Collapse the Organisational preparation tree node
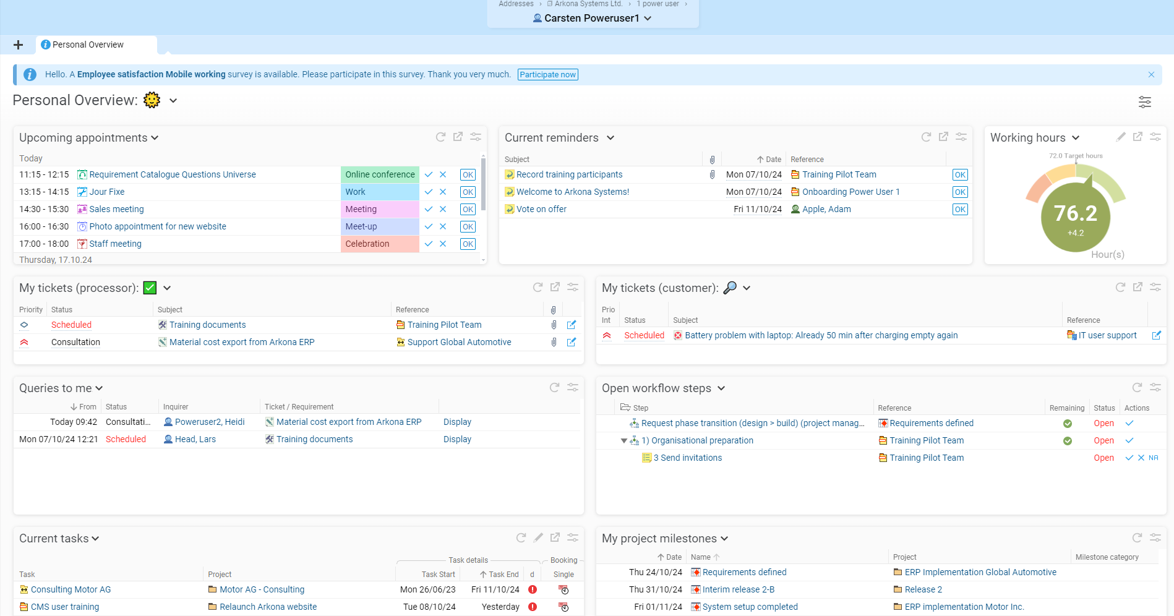The height and width of the screenshot is (616, 1174). [623, 441]
